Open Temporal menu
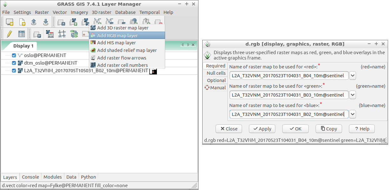The height and width of the screenshot is (190, 389). coord(150,12)
